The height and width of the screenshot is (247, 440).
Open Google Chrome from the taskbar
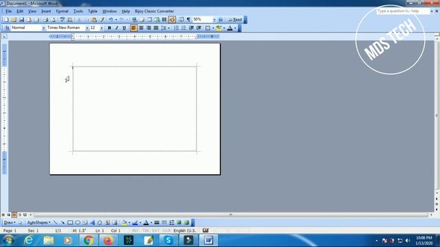(89, 240)
